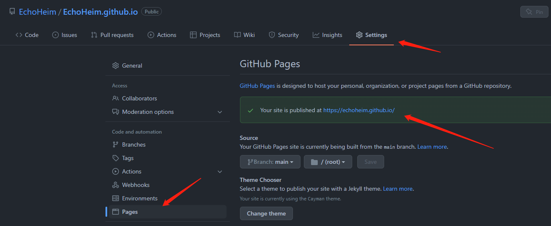
Task: Open Webhooks in the sidebar
Action: [168, 185]
